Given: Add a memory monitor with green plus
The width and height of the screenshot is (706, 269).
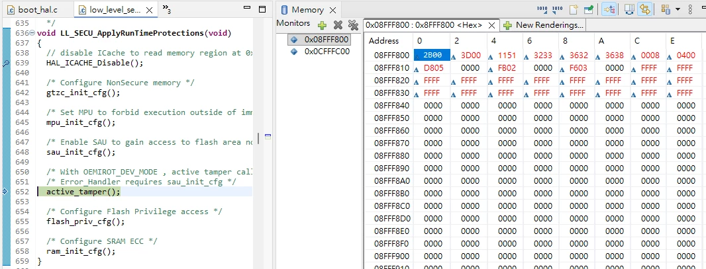Looking at the screenshot, I should (x=322, y=25).
